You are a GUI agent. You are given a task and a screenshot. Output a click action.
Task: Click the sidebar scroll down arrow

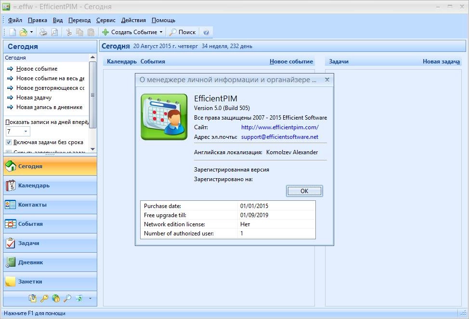[93, 149]
